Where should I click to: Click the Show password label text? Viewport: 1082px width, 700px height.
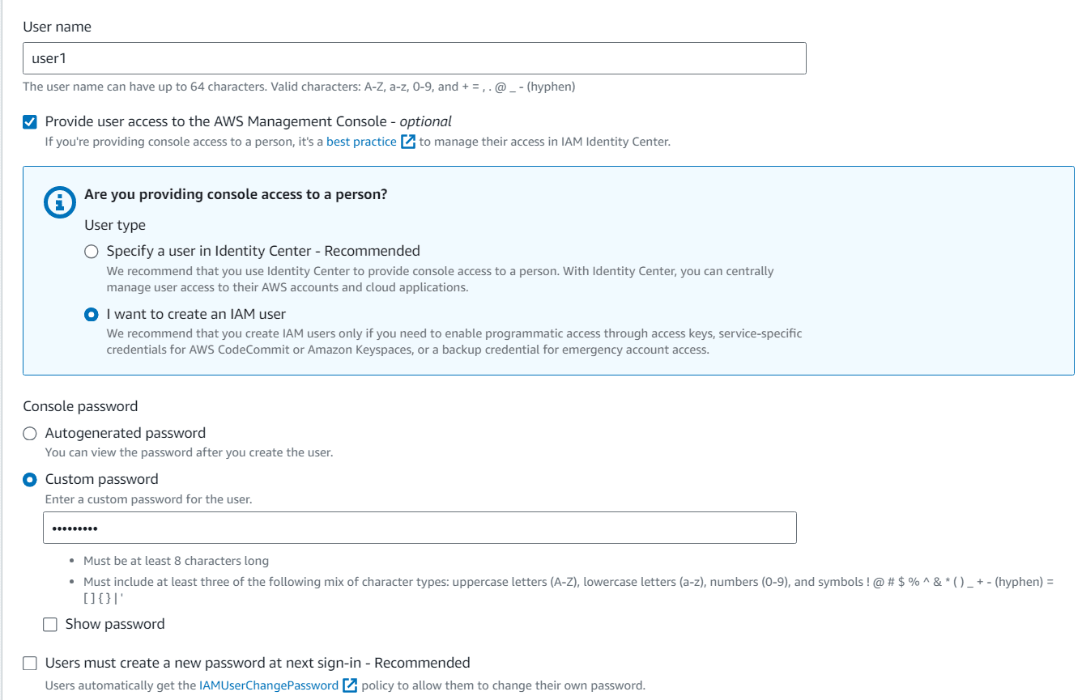tap(114, 624)
